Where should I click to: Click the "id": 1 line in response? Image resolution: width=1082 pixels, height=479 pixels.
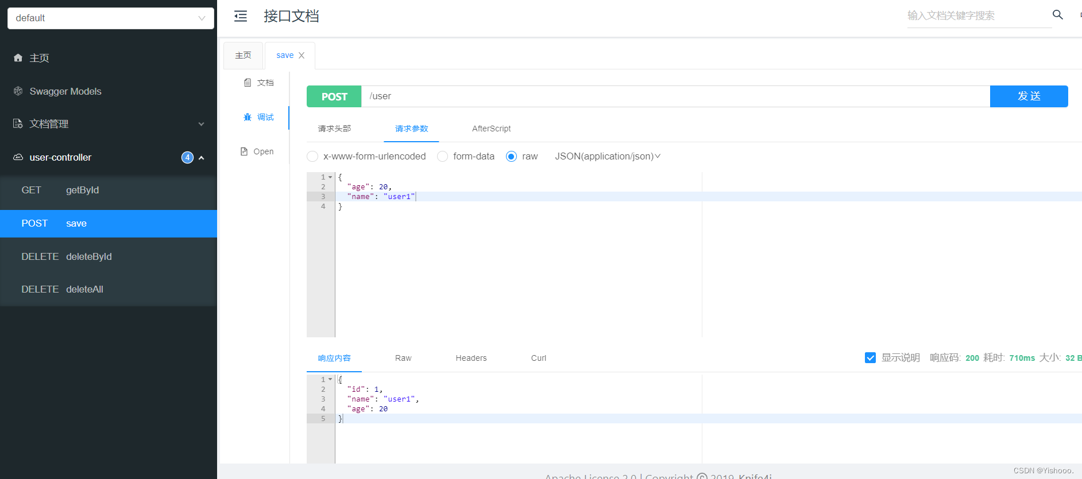[365, 390]
